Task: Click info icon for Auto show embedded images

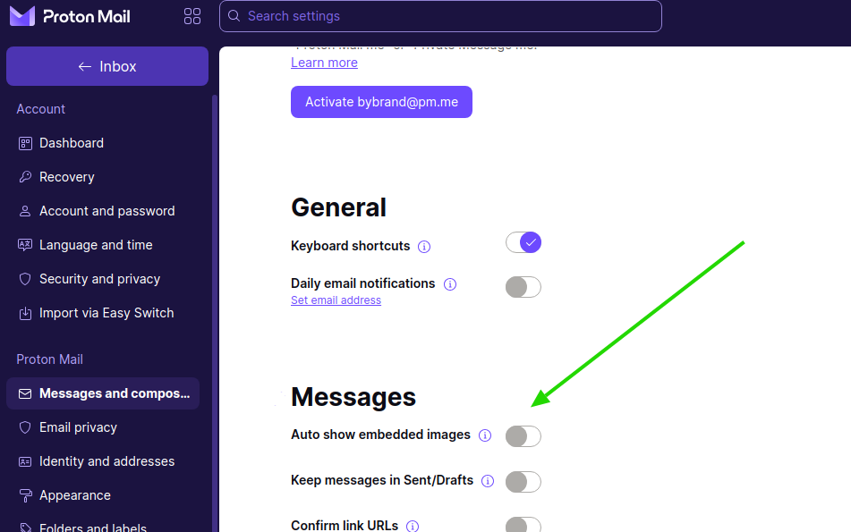Action: 485,435
